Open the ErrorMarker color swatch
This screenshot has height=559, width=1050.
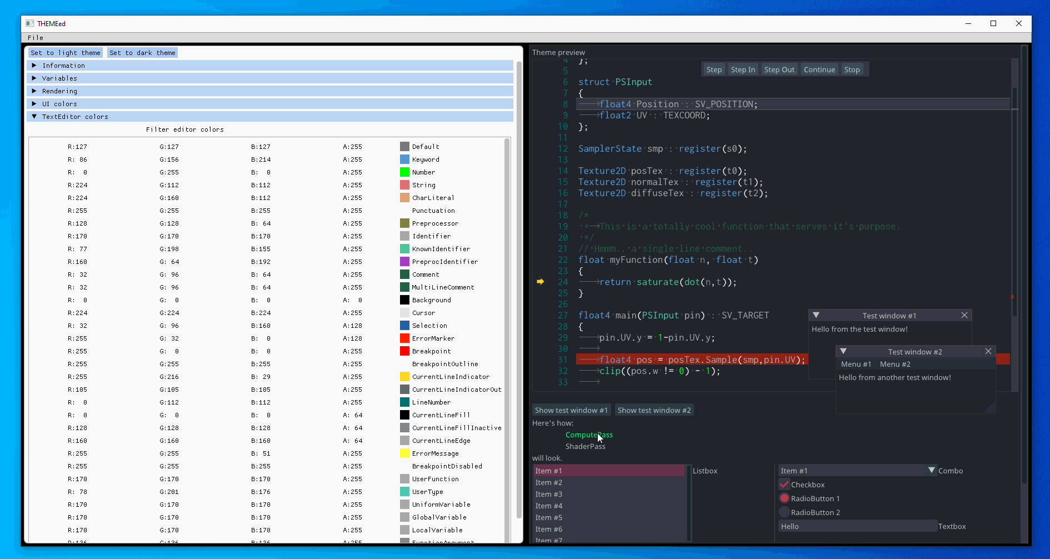(x=404, y=338)
